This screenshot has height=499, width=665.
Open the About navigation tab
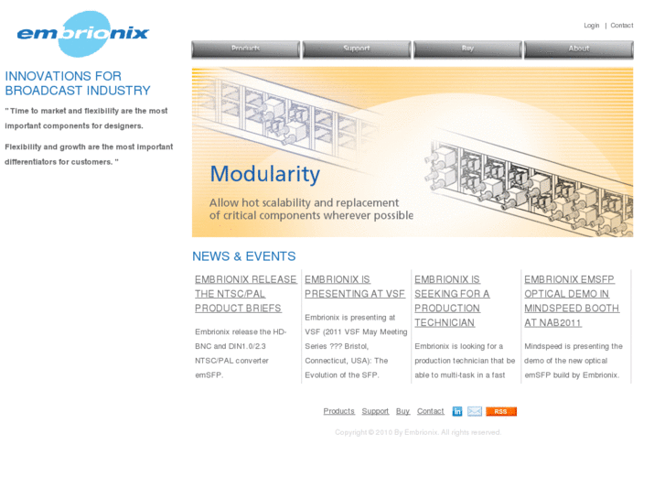click(578, 49)
